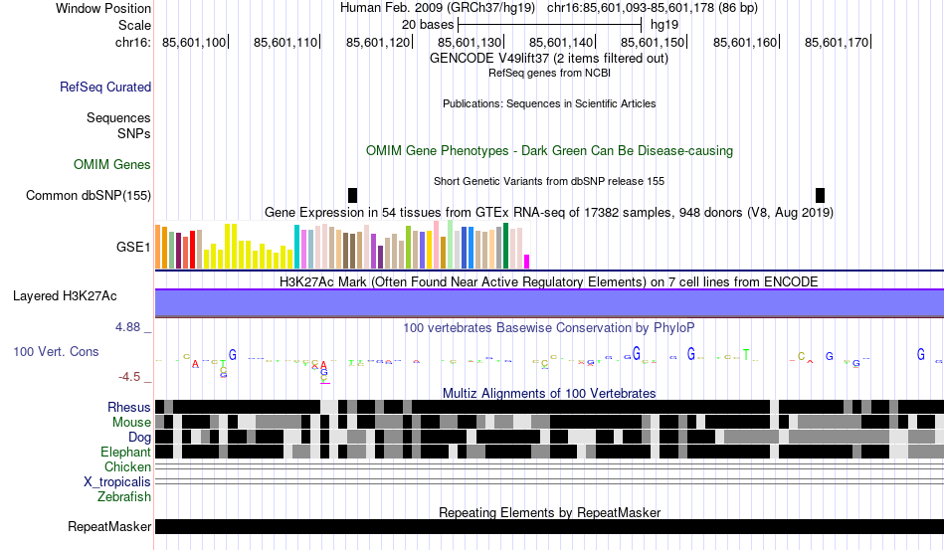Open the OMIM Genes track label

pyautogui.click(x=112, y=164)
